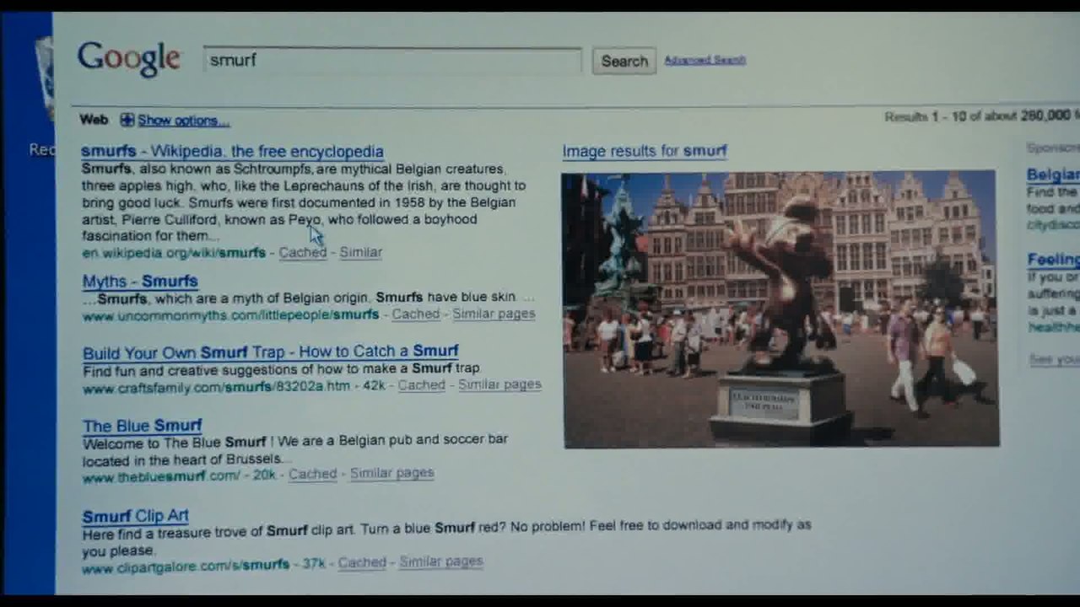Click the www.uncommonmyths.com/littlepeople/smurfs URL text
Screen dimensions: 1080x607
tap(230, 314)
